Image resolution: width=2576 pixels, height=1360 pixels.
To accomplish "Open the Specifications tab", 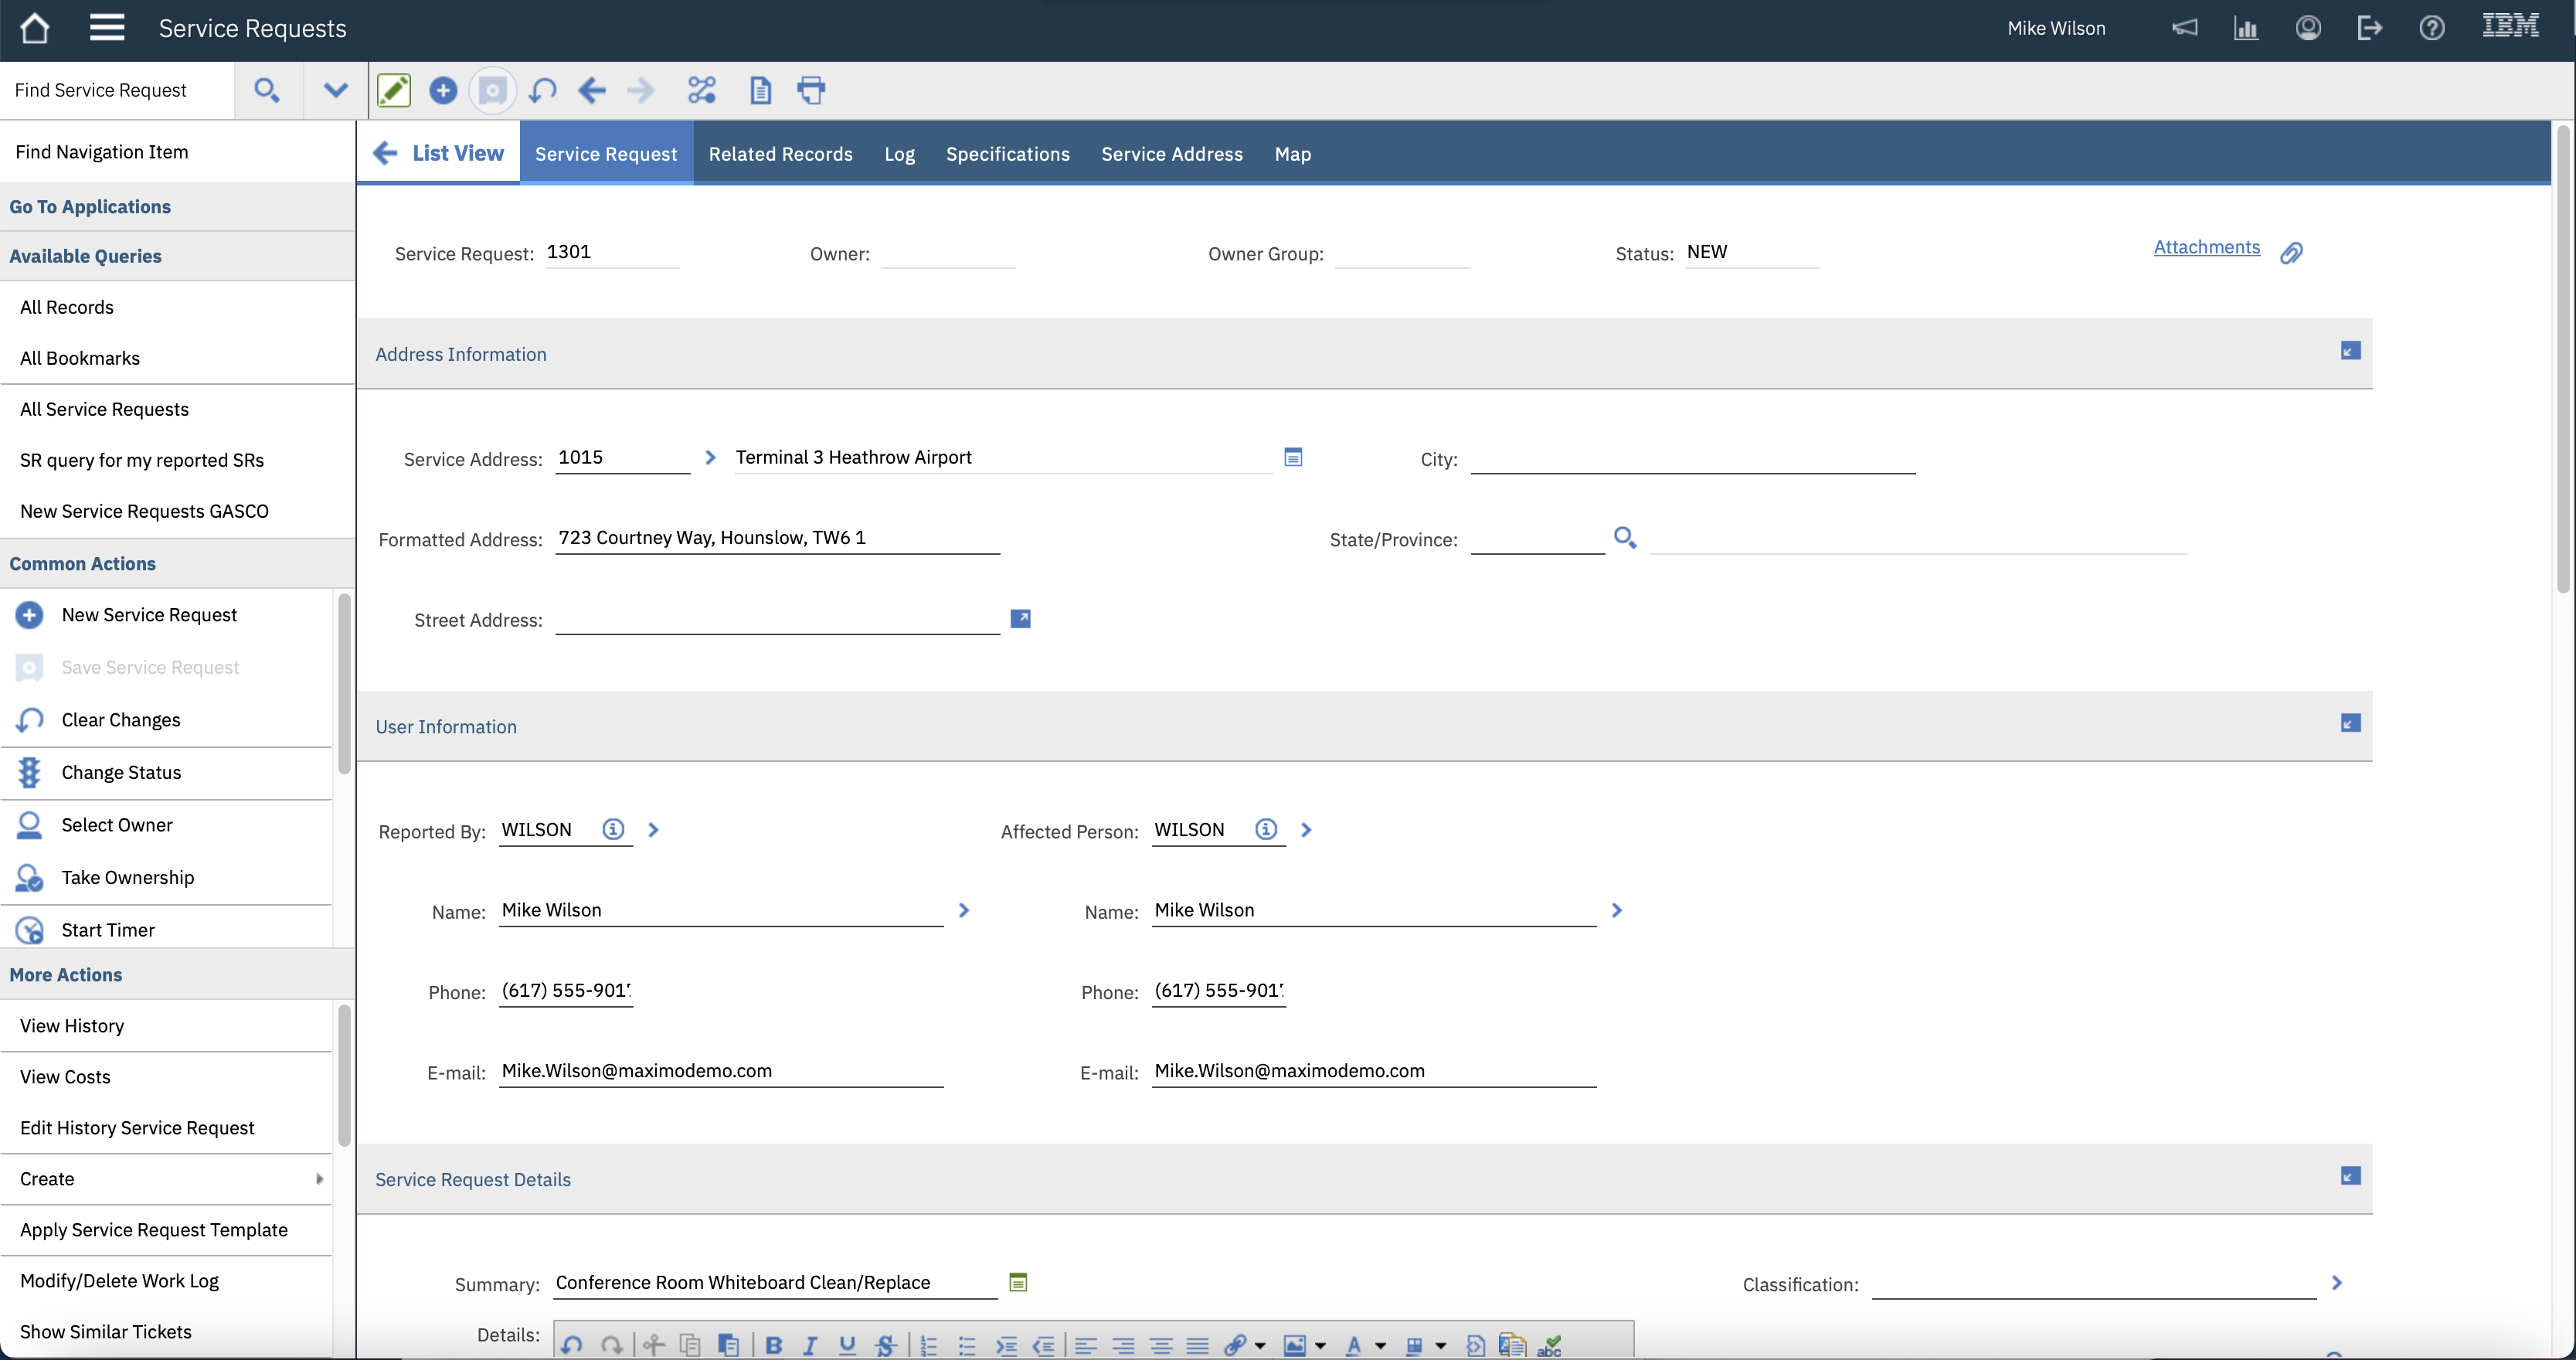I will click(x=1007, y=154).
